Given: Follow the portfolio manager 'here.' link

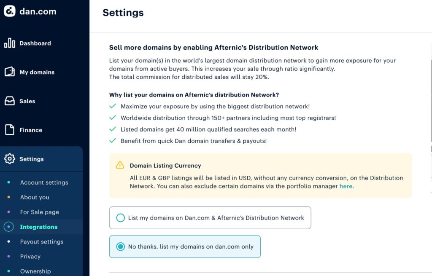Looking at the screenshot, I should [347, 186].
